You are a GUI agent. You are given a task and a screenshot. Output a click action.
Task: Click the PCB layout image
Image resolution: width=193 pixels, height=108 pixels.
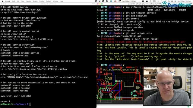coord(120,85)
